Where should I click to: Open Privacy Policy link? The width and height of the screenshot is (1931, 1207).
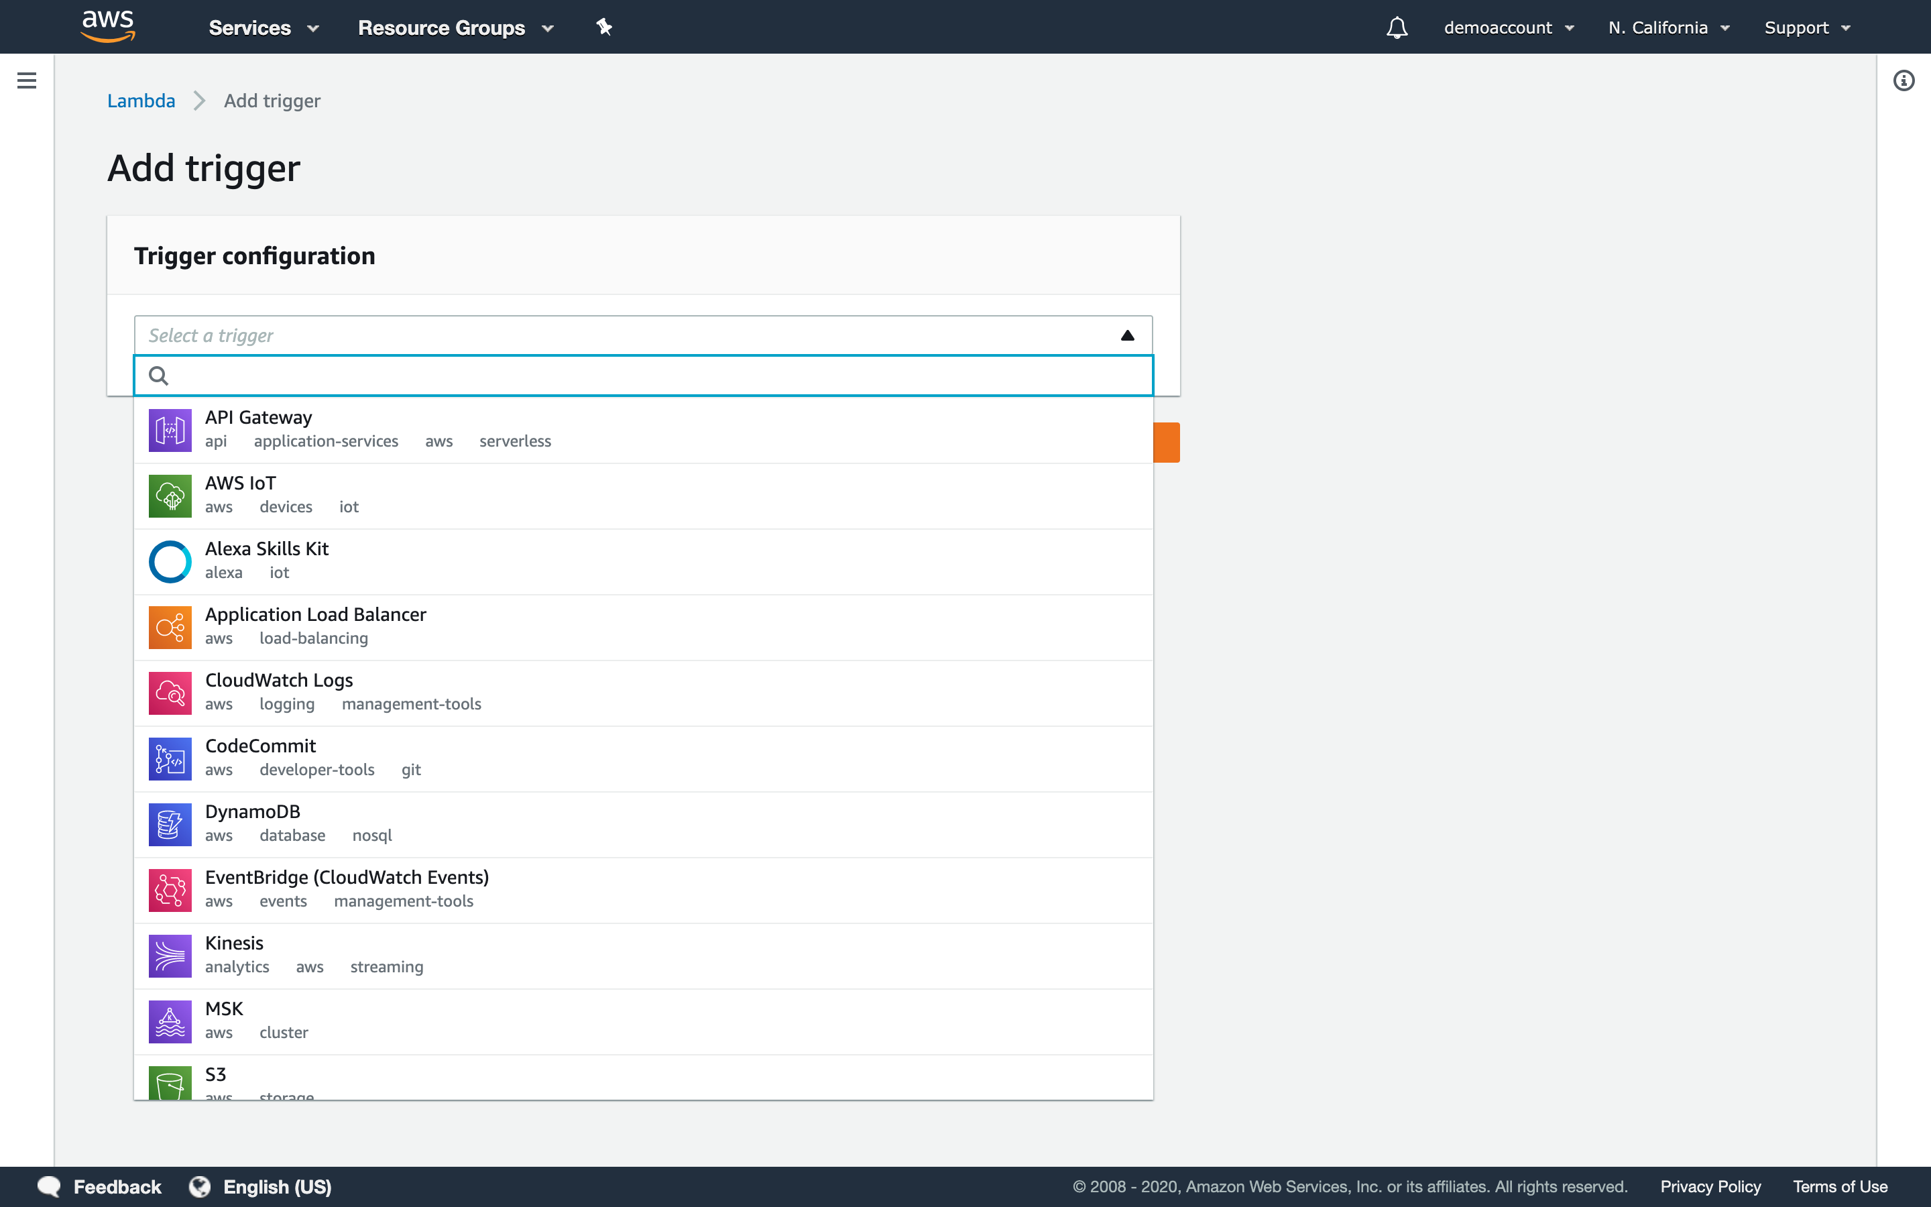1710,1187
